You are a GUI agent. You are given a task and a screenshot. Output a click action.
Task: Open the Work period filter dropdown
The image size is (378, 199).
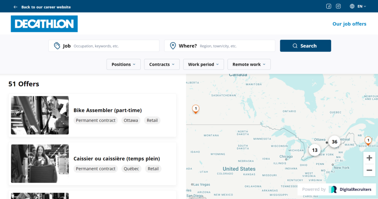coord(203,64)
